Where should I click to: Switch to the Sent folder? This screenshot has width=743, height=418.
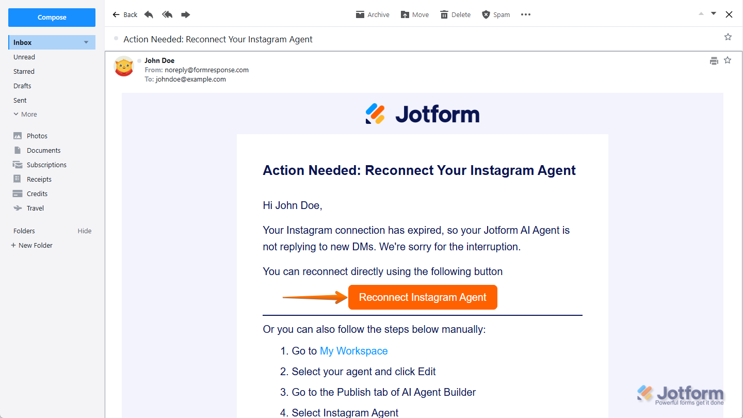click(20, 100)
